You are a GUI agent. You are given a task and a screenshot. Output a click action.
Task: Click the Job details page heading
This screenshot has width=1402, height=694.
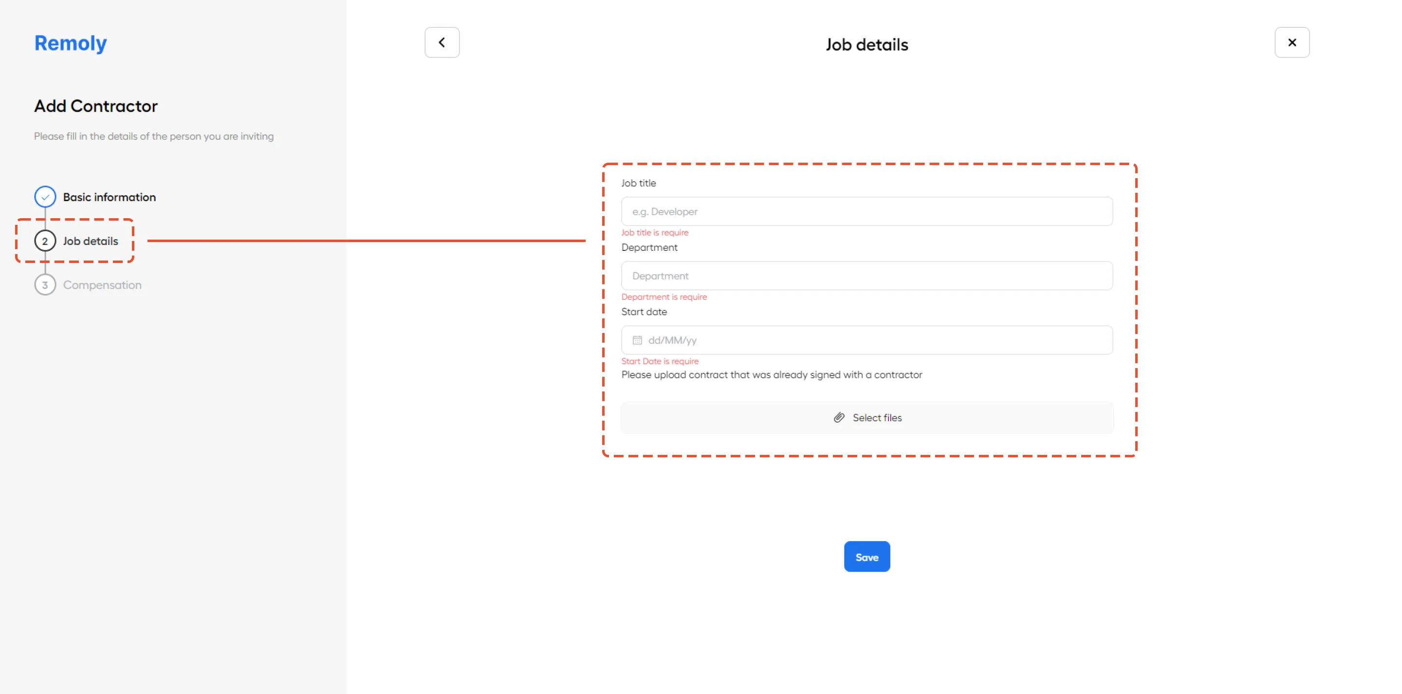point(867,45)
